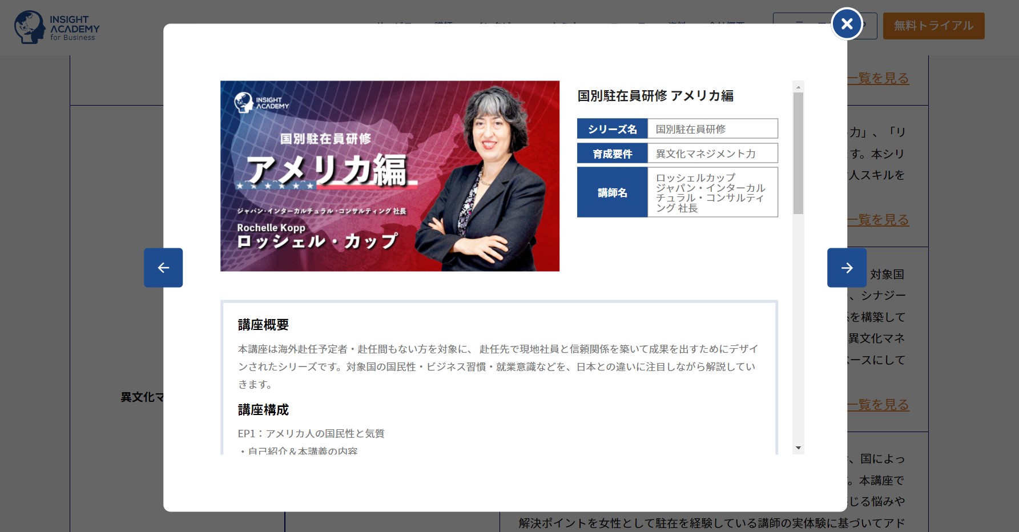Viewport: 1019px width, 532px height.
Task: Click the EP1：アメリカ人の国民性と気質 line
Action: [311, 434]
